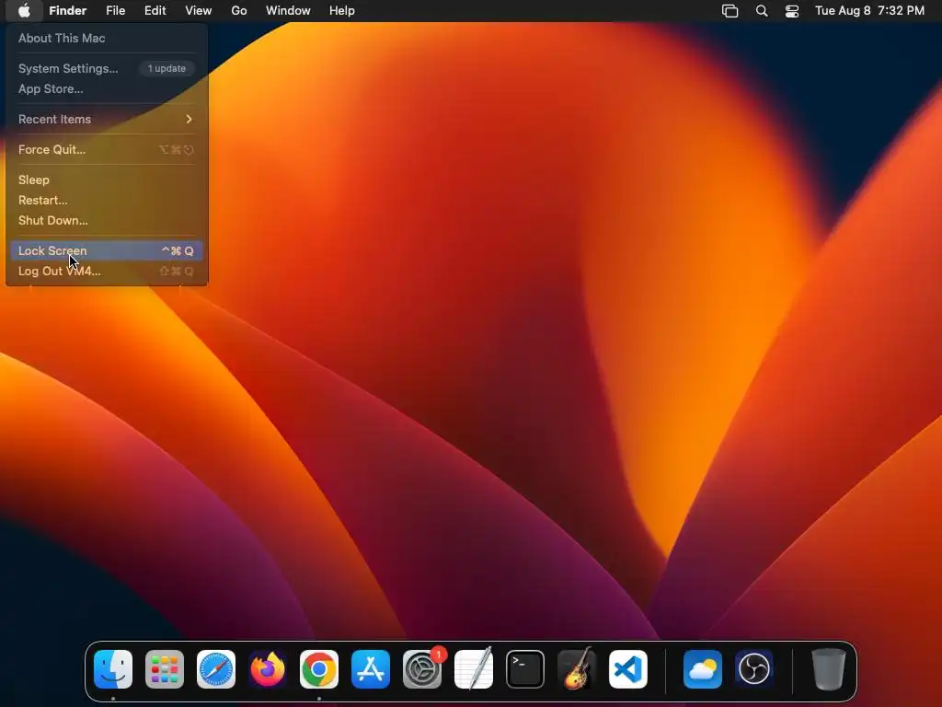Launch OBS Studio from the Dock
942x707 pixels.
point(754,669)
